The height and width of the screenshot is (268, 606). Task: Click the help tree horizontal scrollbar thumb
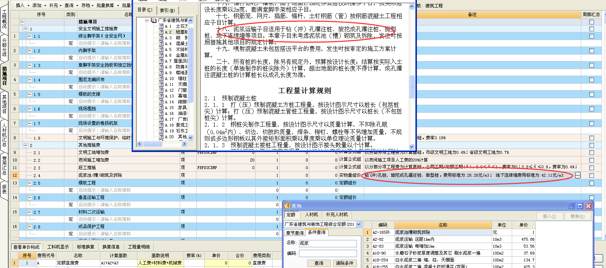click(x=152, y=144)
